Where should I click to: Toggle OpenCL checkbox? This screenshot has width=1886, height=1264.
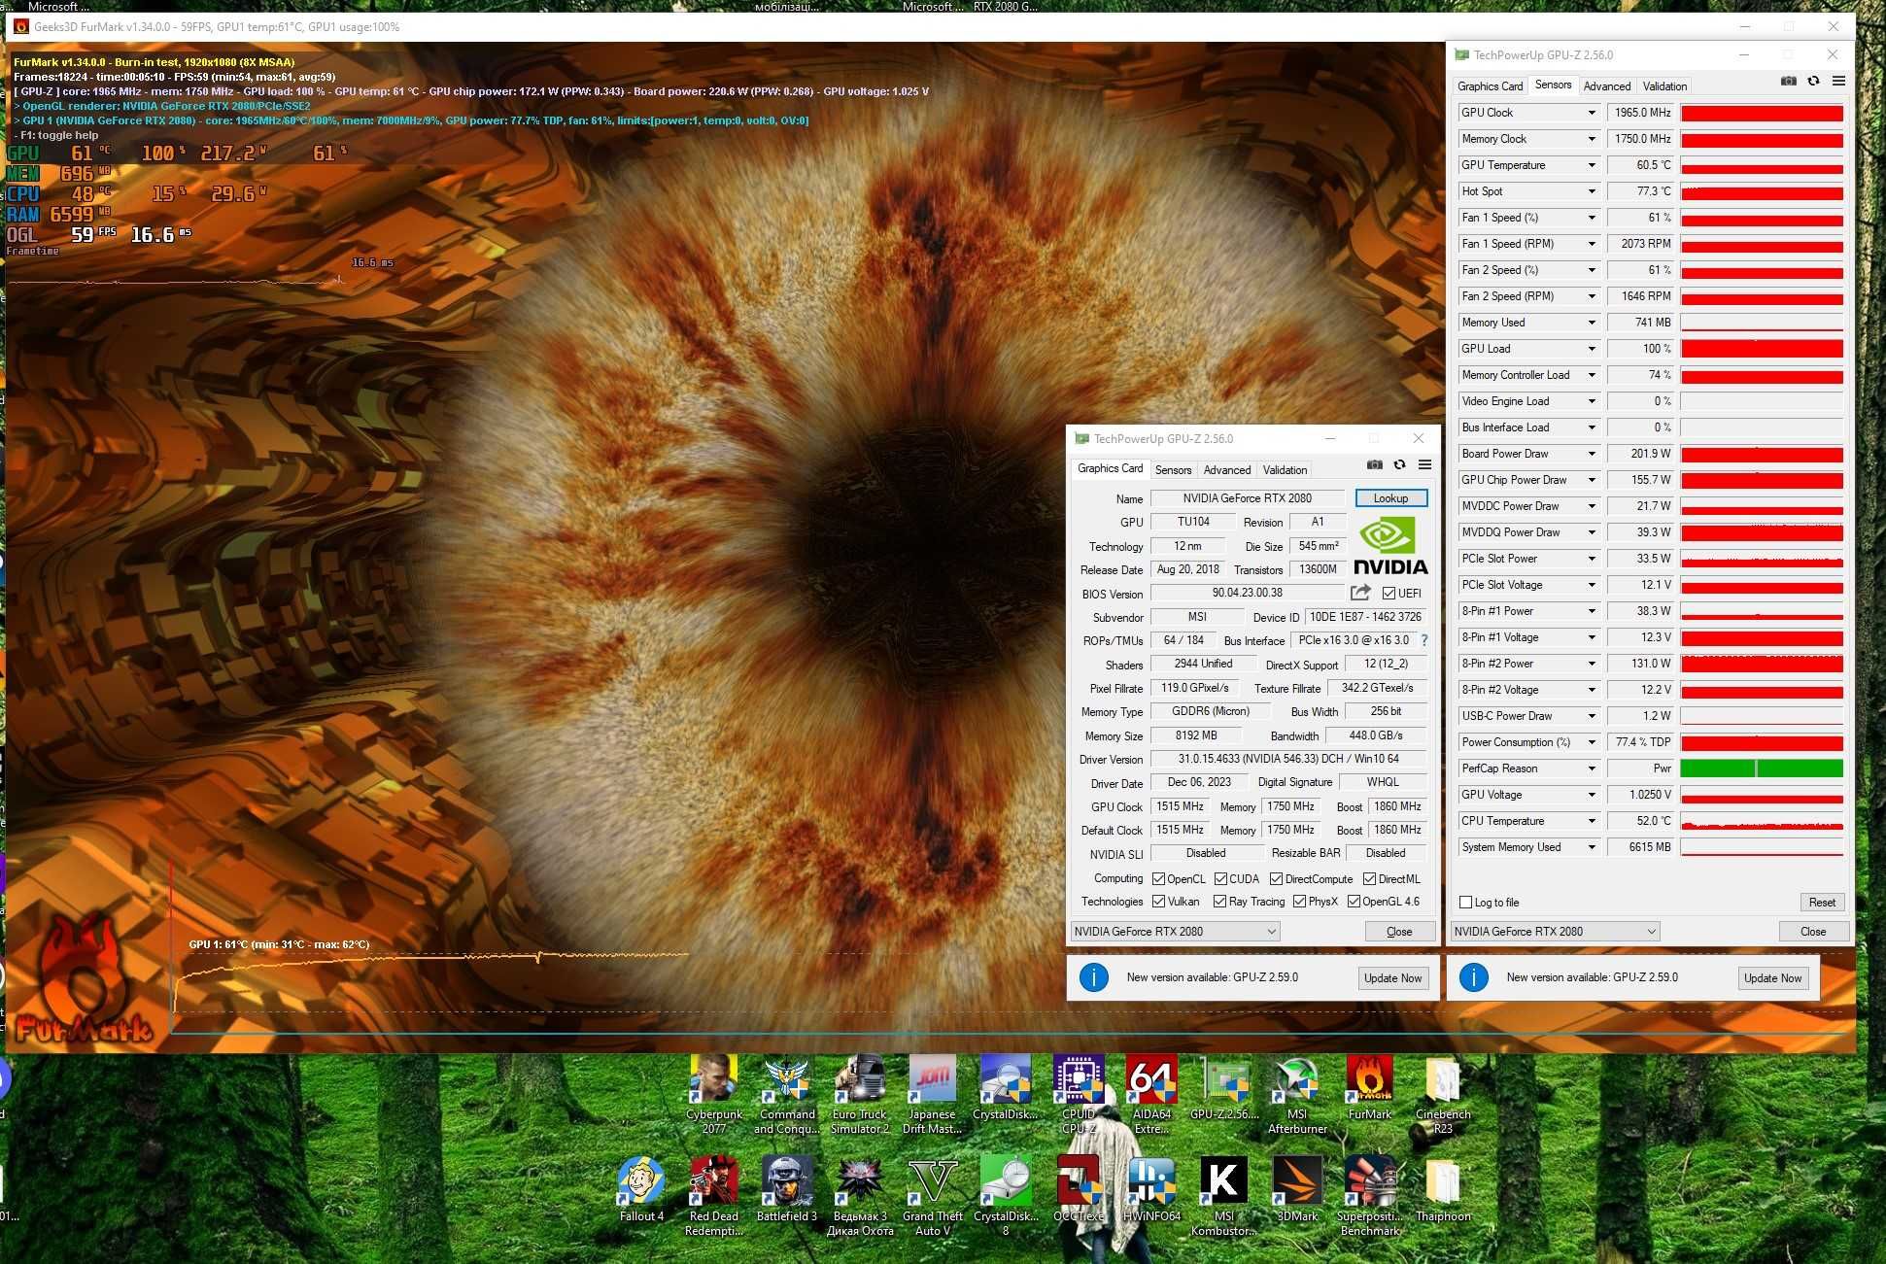(x=1158, y=879)
